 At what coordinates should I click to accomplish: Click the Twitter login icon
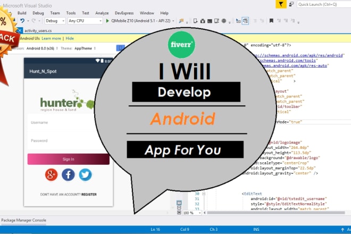[x=85, y=175]
